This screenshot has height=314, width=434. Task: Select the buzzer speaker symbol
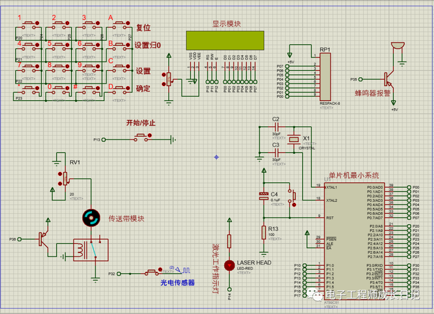pos(398,46)
